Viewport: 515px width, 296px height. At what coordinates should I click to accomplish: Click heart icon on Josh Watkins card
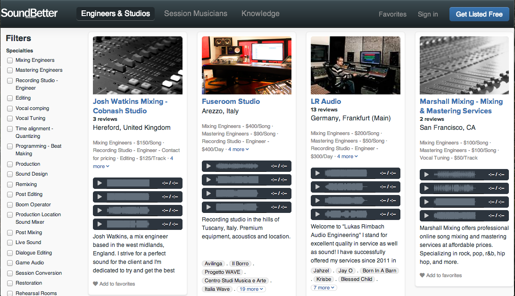coord(95,284)
